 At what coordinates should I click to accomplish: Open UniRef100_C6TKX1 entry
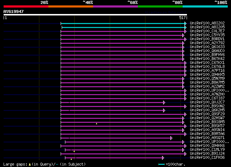(x=207, y=63)
